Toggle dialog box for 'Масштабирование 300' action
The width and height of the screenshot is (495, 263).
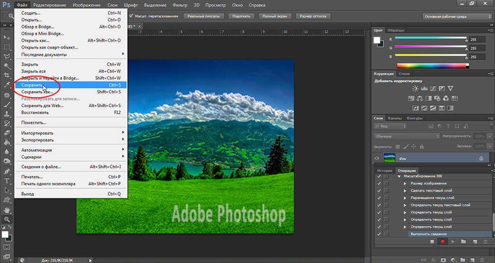(x=386, y=176)
